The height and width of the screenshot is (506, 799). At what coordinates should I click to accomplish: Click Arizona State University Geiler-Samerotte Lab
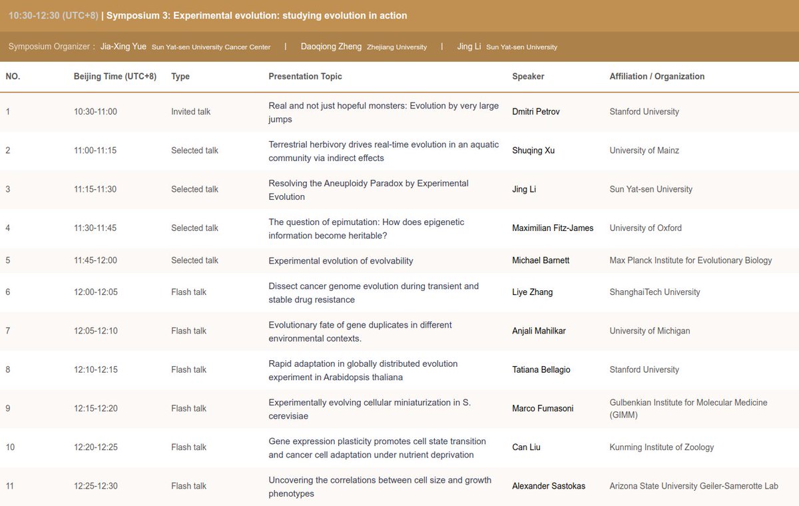[694, 485]
